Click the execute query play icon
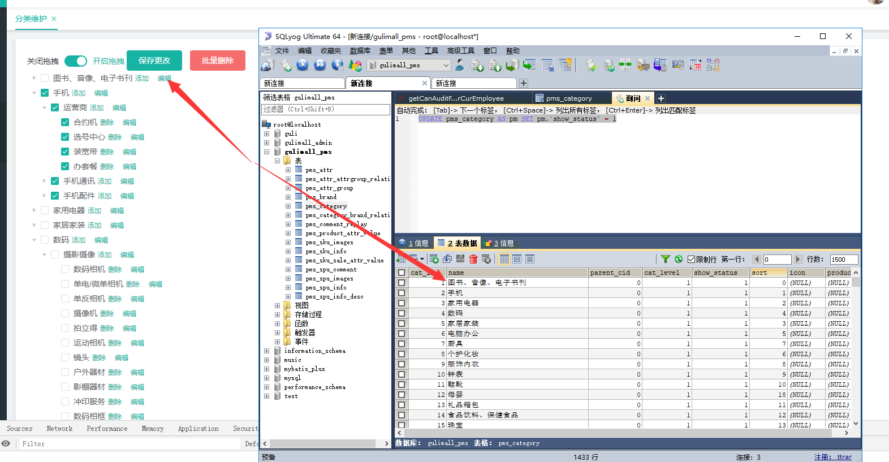Image resolution: width=889 pixels, height=462 pixels. click(303, 65)
